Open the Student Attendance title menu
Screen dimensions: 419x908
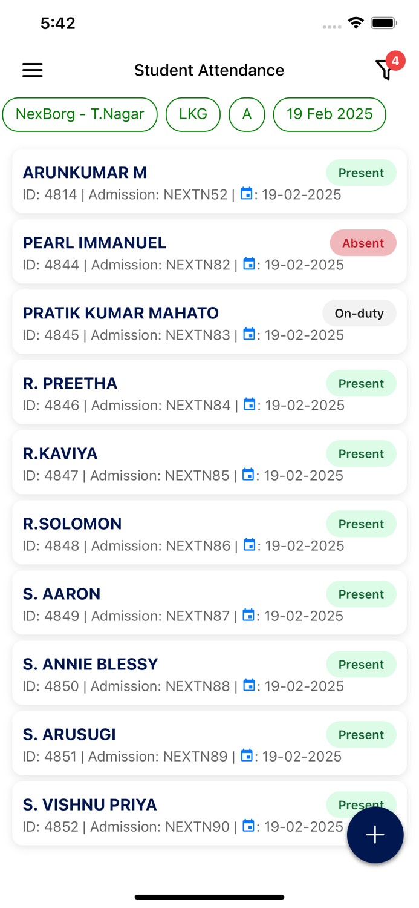pos(209,70)
